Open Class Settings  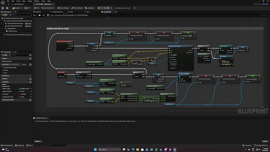coord(63,8)
